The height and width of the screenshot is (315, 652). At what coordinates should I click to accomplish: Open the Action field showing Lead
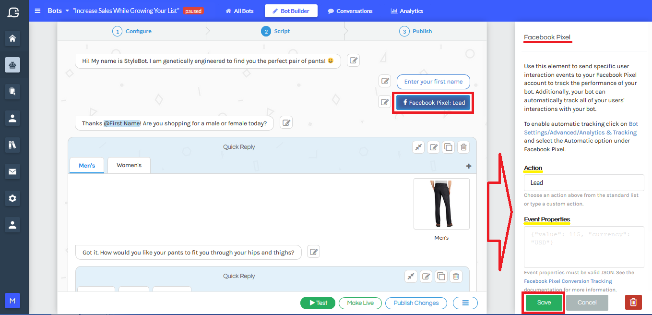point(584,182)
